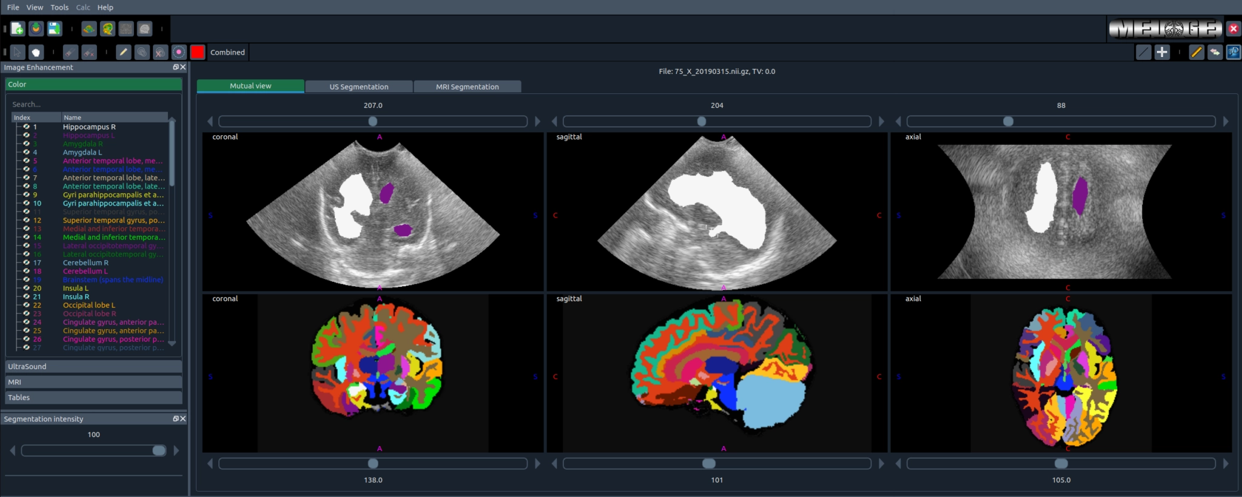Click the red X exit icon
1242x497 pixels.
tap(1234, 28)
